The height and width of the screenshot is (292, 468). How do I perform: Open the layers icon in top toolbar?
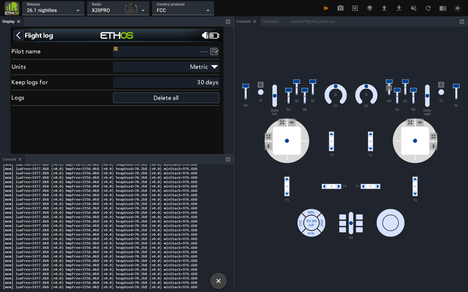tap(370, 8)
